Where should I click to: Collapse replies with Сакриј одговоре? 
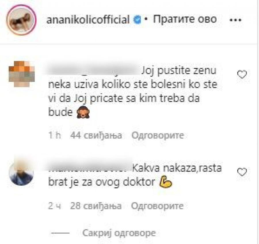(119, 233)
